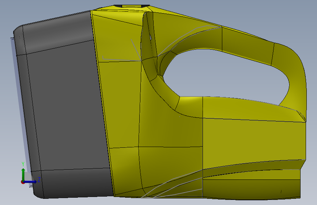This screenshot has width=317, height=205.
Task: Select the yellow base section at bottom right
Action: [x=251, y=189]
